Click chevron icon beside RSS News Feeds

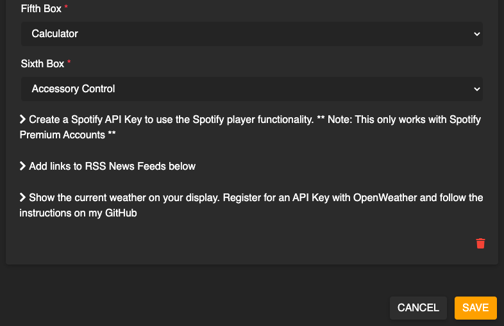[x=22, y=166]
